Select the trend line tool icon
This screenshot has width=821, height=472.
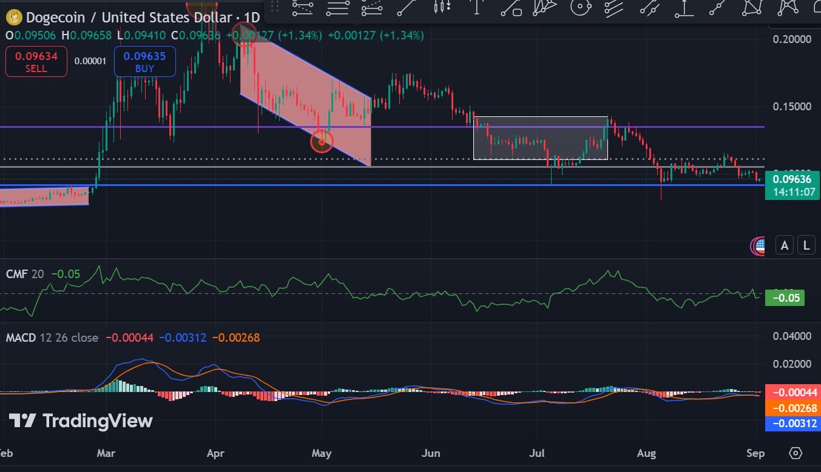pyautogui.click(x=407, y=7)
